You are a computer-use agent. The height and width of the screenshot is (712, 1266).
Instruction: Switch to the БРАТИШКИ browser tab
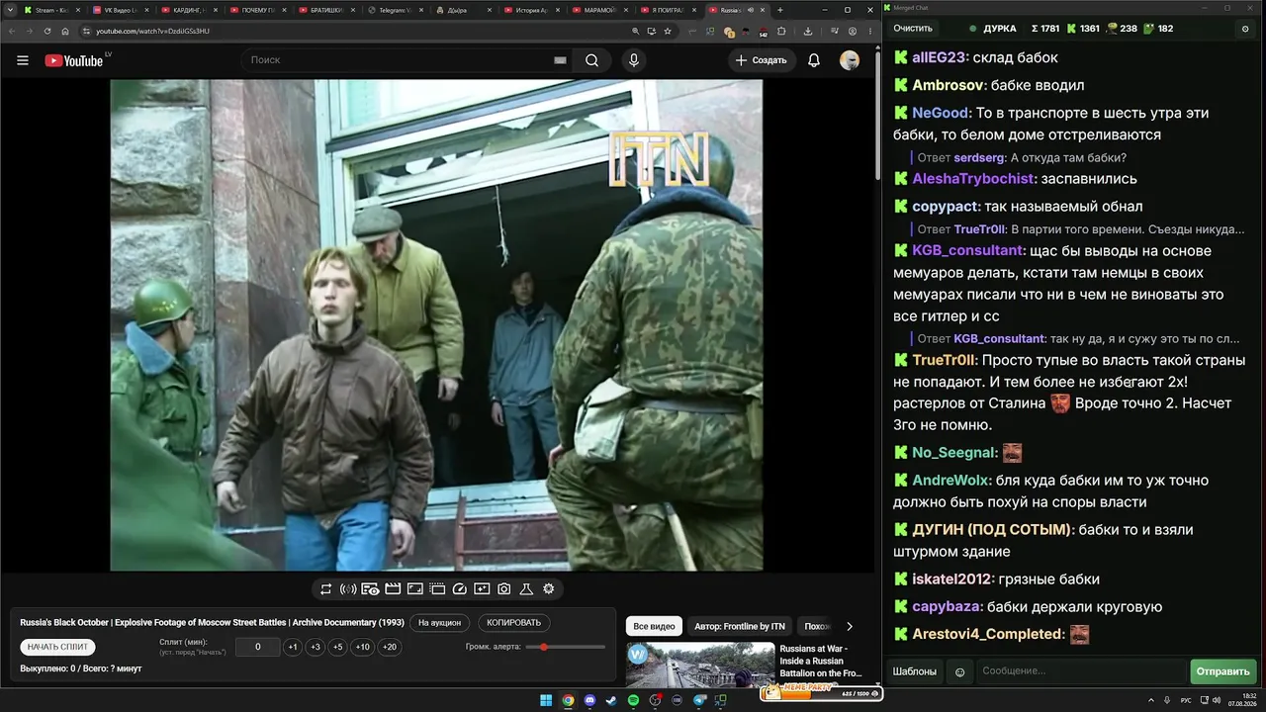click(x=326, y=10)
